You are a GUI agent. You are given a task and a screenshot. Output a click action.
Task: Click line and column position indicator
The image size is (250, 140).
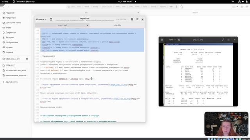[122, 19]
